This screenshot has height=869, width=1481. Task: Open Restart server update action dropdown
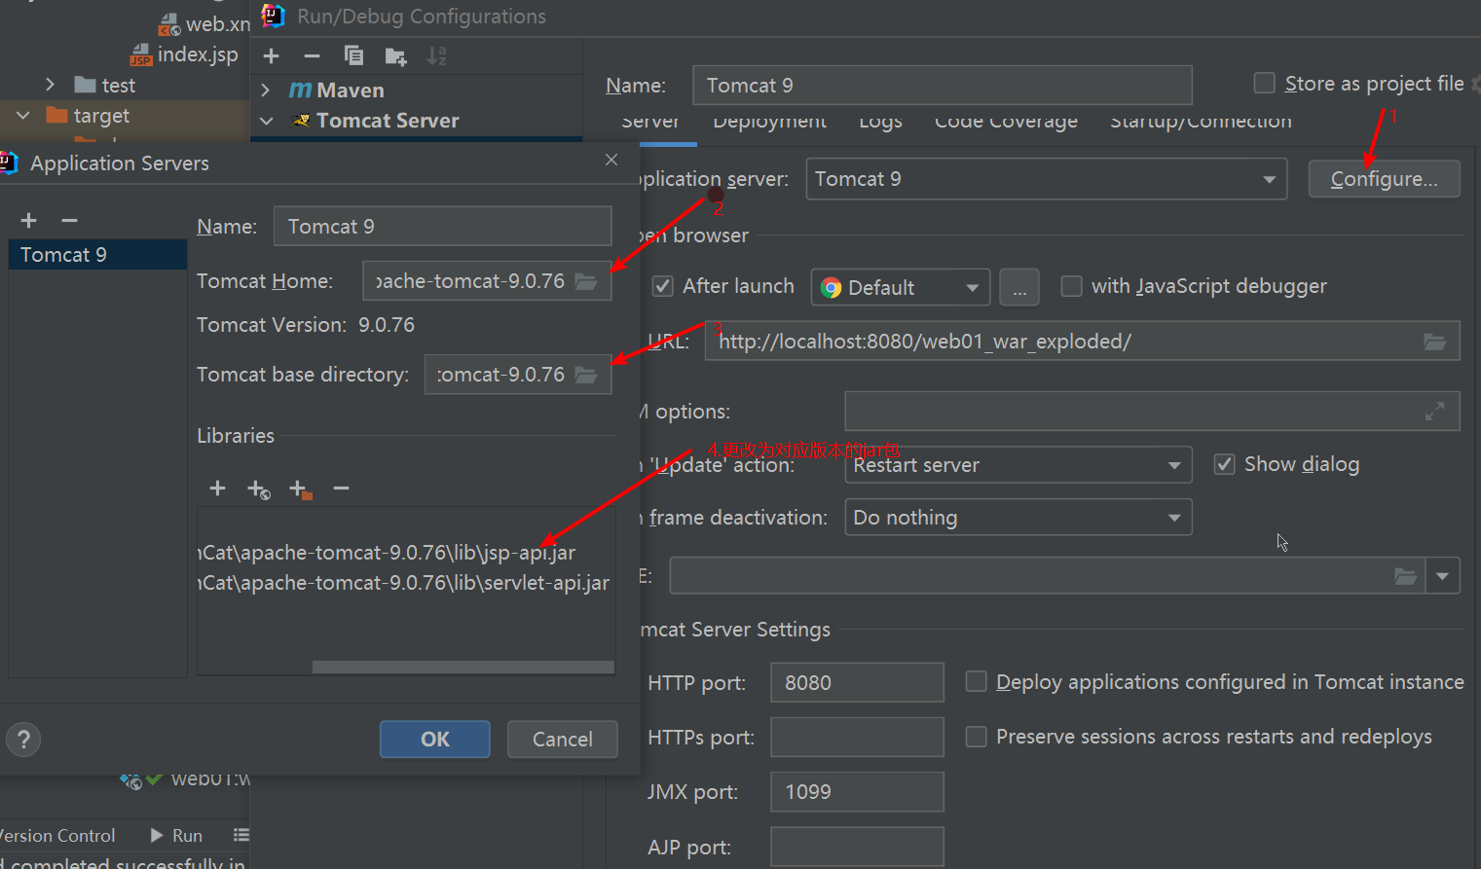tap(1018, 465)
